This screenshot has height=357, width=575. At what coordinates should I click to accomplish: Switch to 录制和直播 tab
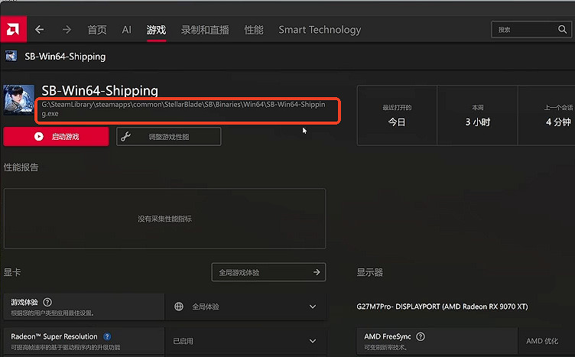tap(205, 30)
